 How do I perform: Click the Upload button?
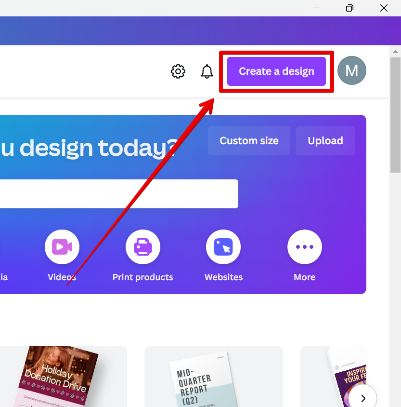coord(325,141)
